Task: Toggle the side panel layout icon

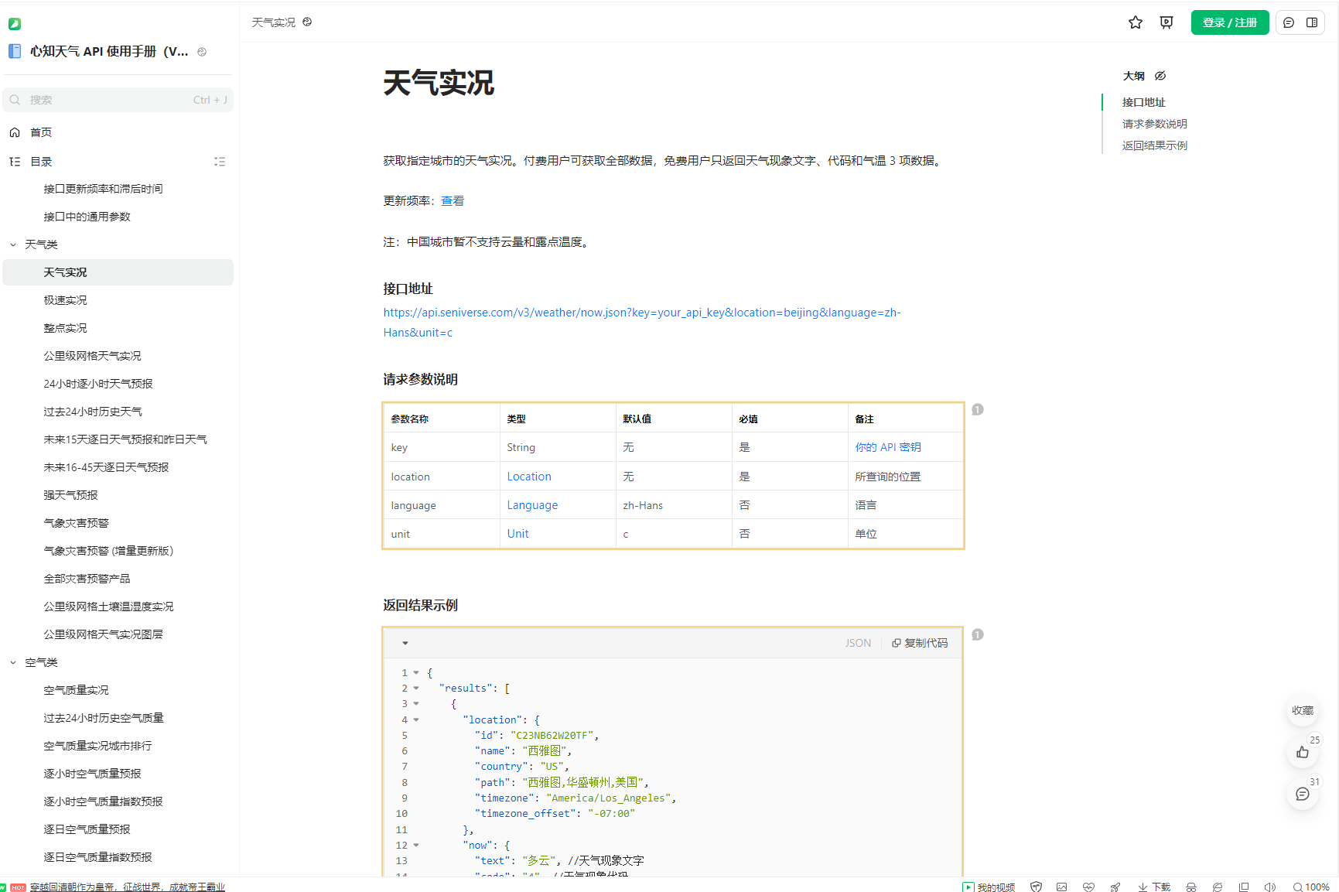Action: [x=1312, y=22]
